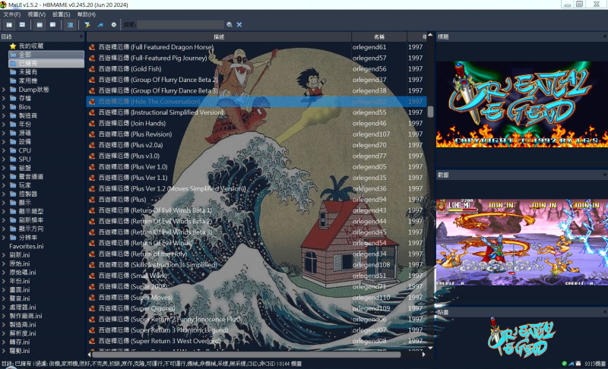Viewport: 608px width, 369px height.
Task: Expand the 年份 folder tree node
Action: [4, 125]
